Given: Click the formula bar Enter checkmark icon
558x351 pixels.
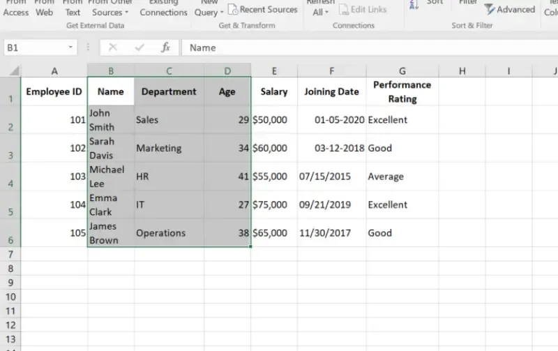Looking at the screenshot, I should (x=139, y=47).
